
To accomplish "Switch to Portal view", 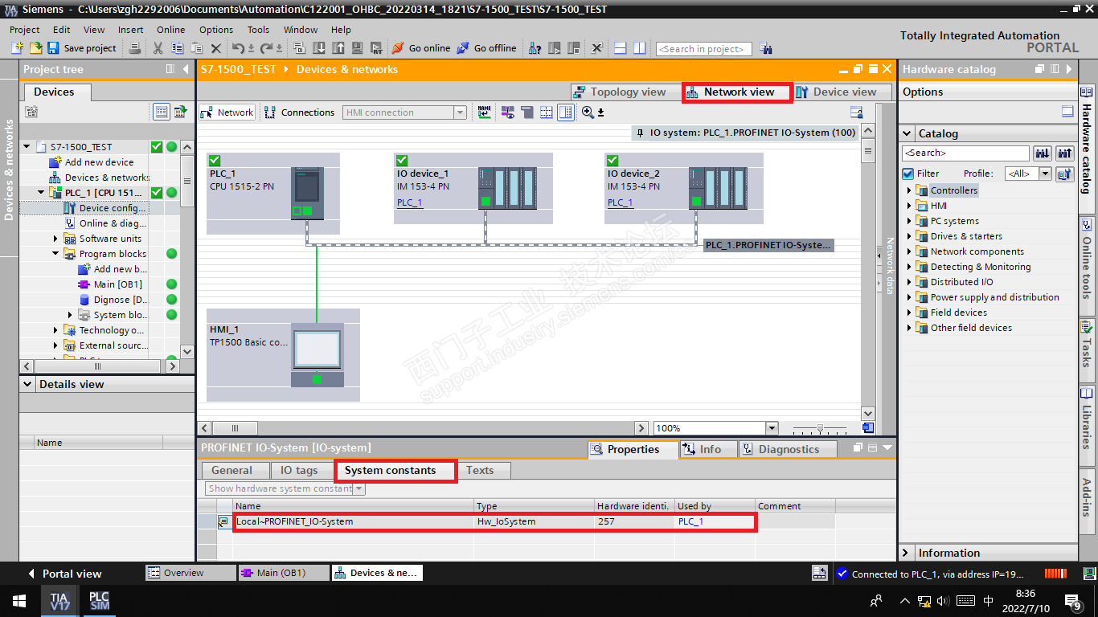I will coord(64,574).
